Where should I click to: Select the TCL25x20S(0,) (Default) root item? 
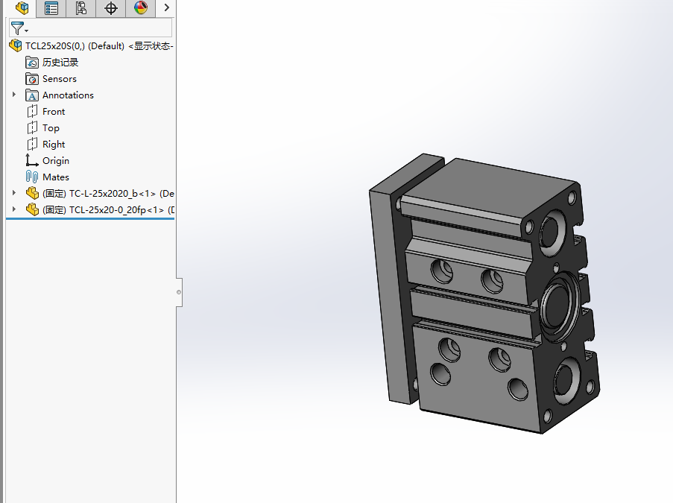(99, 46)
